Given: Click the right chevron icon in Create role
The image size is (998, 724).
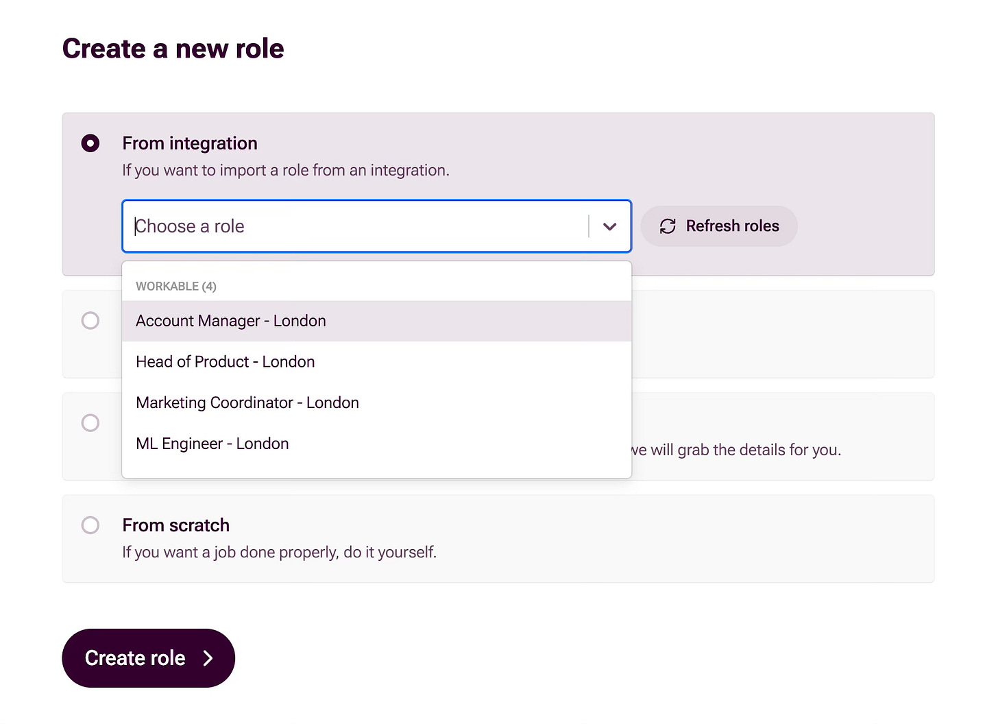Looking at the screenshot, I should pos(208,658).
